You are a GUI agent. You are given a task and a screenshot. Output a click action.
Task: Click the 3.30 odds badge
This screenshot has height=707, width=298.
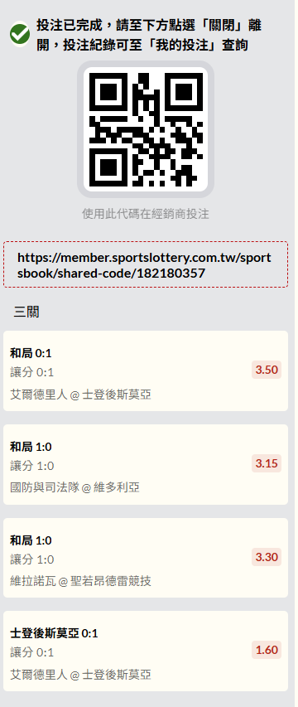(267, 557)
